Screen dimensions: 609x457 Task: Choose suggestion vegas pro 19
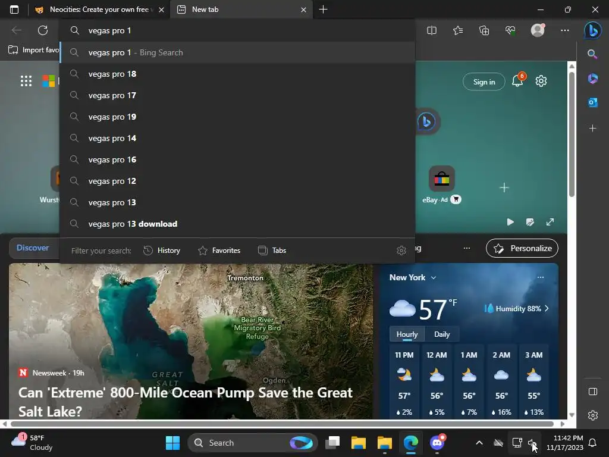(x=237, y=117)
